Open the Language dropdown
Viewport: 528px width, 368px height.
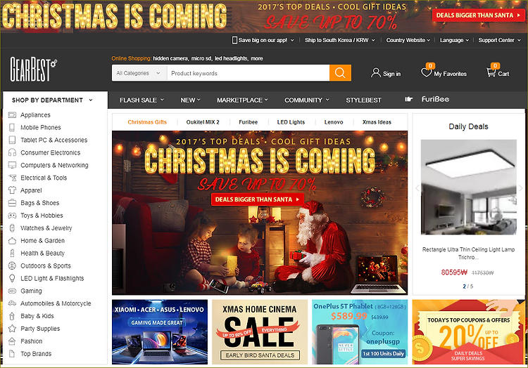tap(454, 40)
